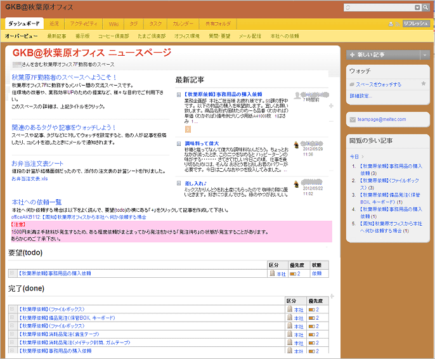Screen dimensions: 435x359
Task: Open the お弁当注文表シート heading link
Action: click(x=37, y=164)
